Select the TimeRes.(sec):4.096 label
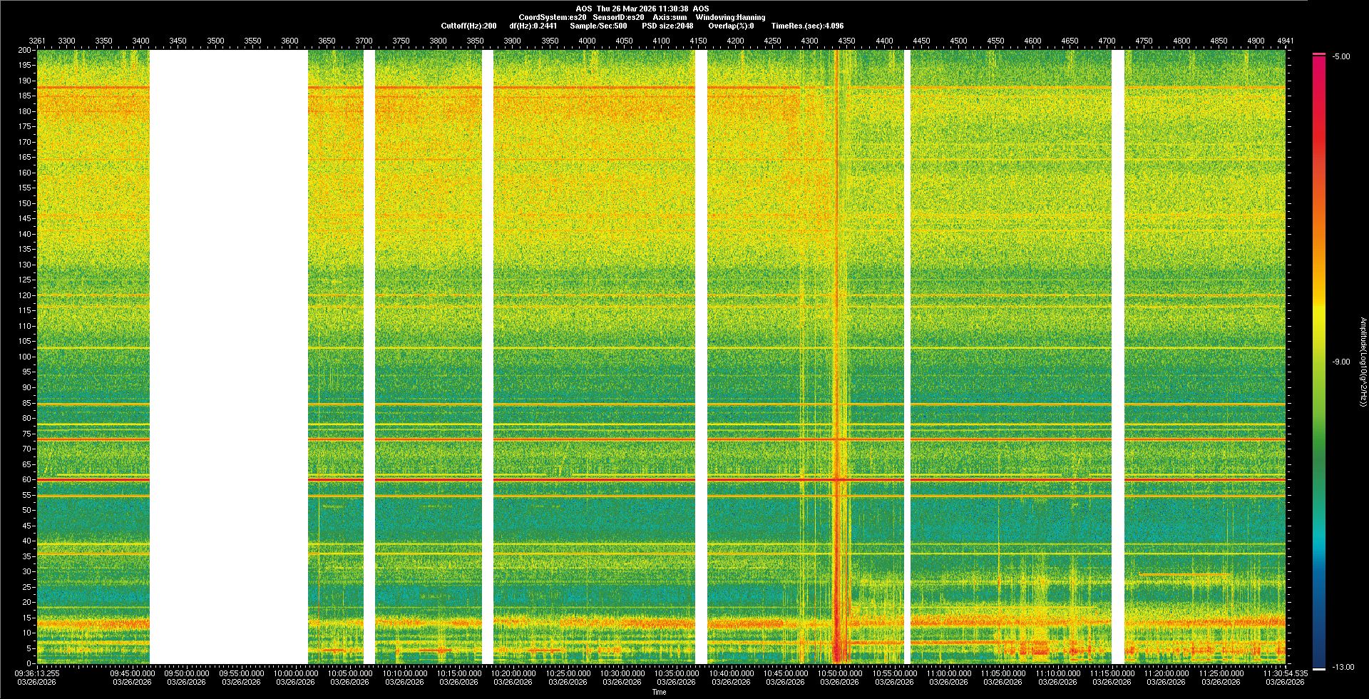Viewport: 1369px width, 699px height. pos(807,26)
